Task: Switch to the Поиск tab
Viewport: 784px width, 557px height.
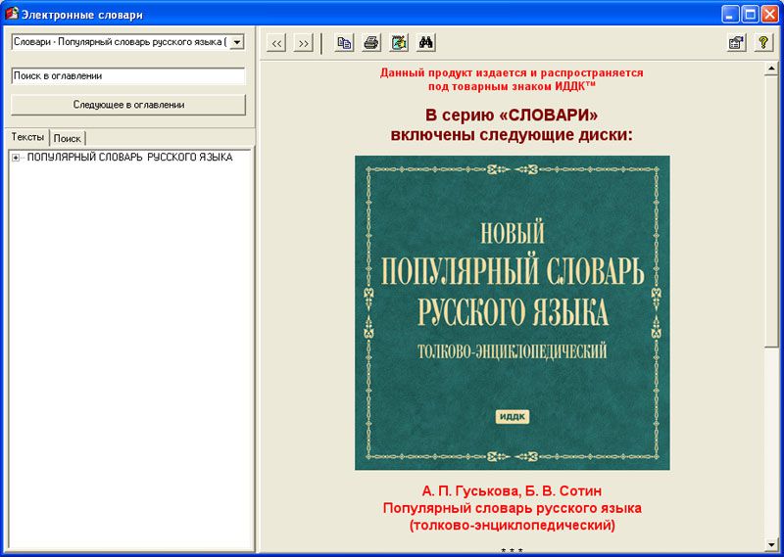Action: click(x=68, y=138)
